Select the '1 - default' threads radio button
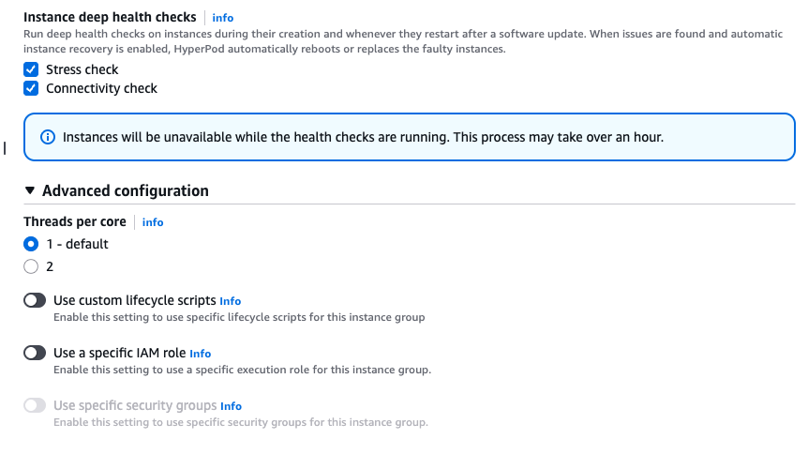This screenshot has width=808, height=454. tap(31, 244)
